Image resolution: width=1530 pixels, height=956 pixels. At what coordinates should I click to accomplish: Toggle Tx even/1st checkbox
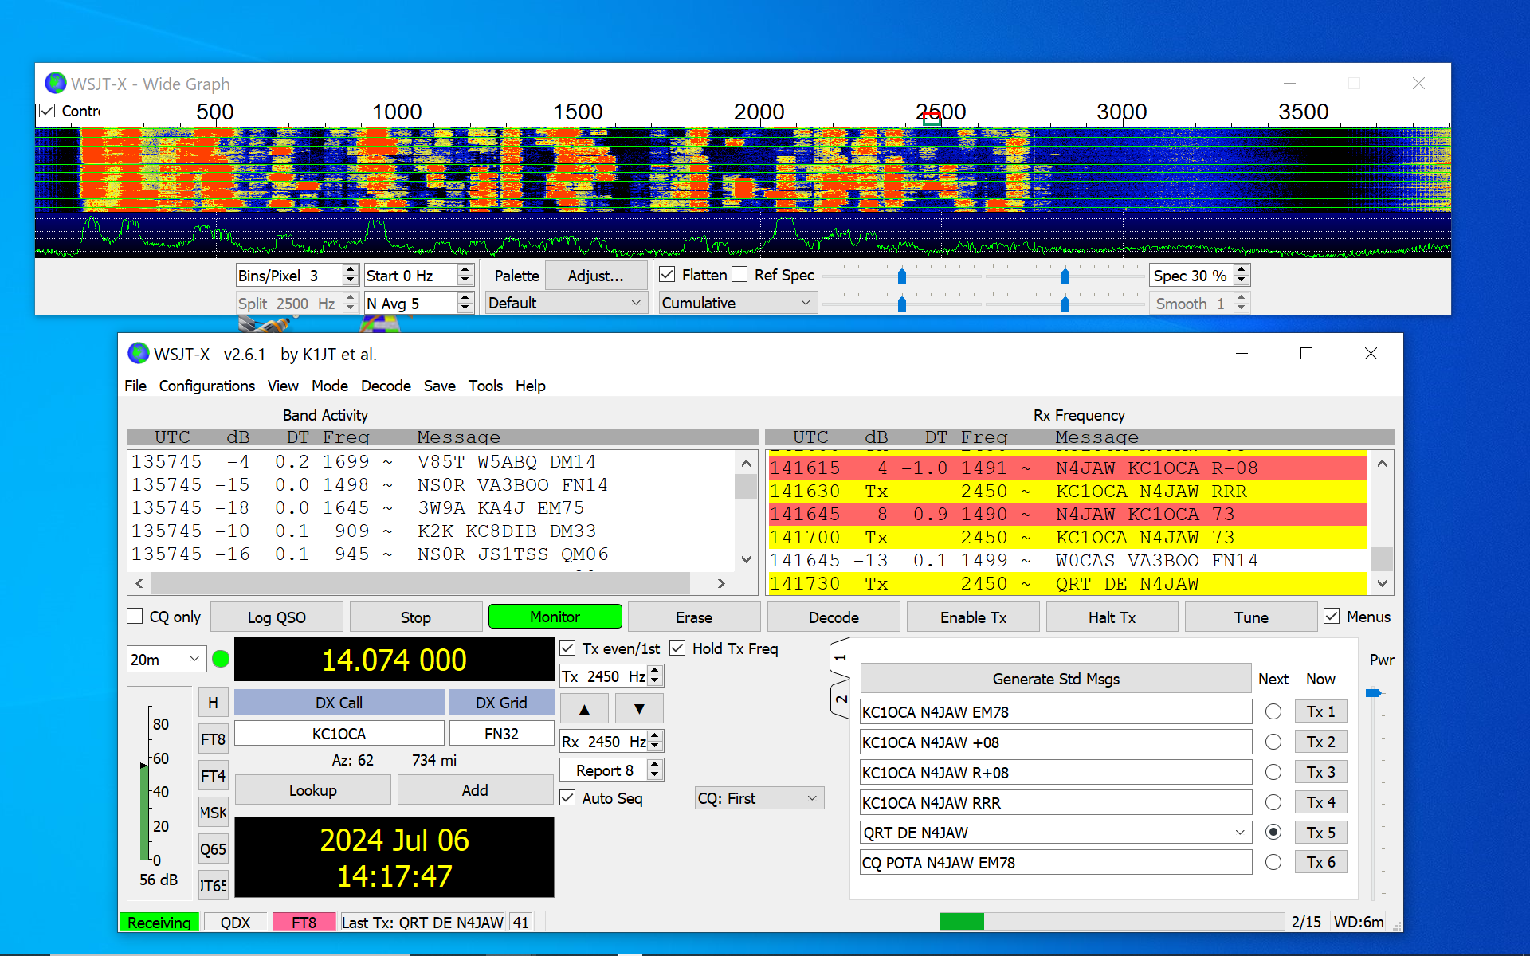pyautogui.click(x=567, y=648)
